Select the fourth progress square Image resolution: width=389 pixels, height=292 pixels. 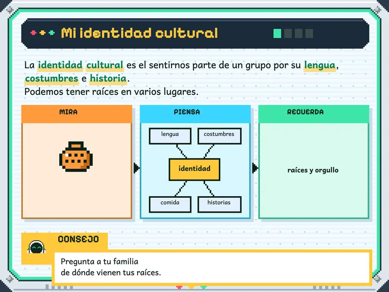tap(309, 33)
